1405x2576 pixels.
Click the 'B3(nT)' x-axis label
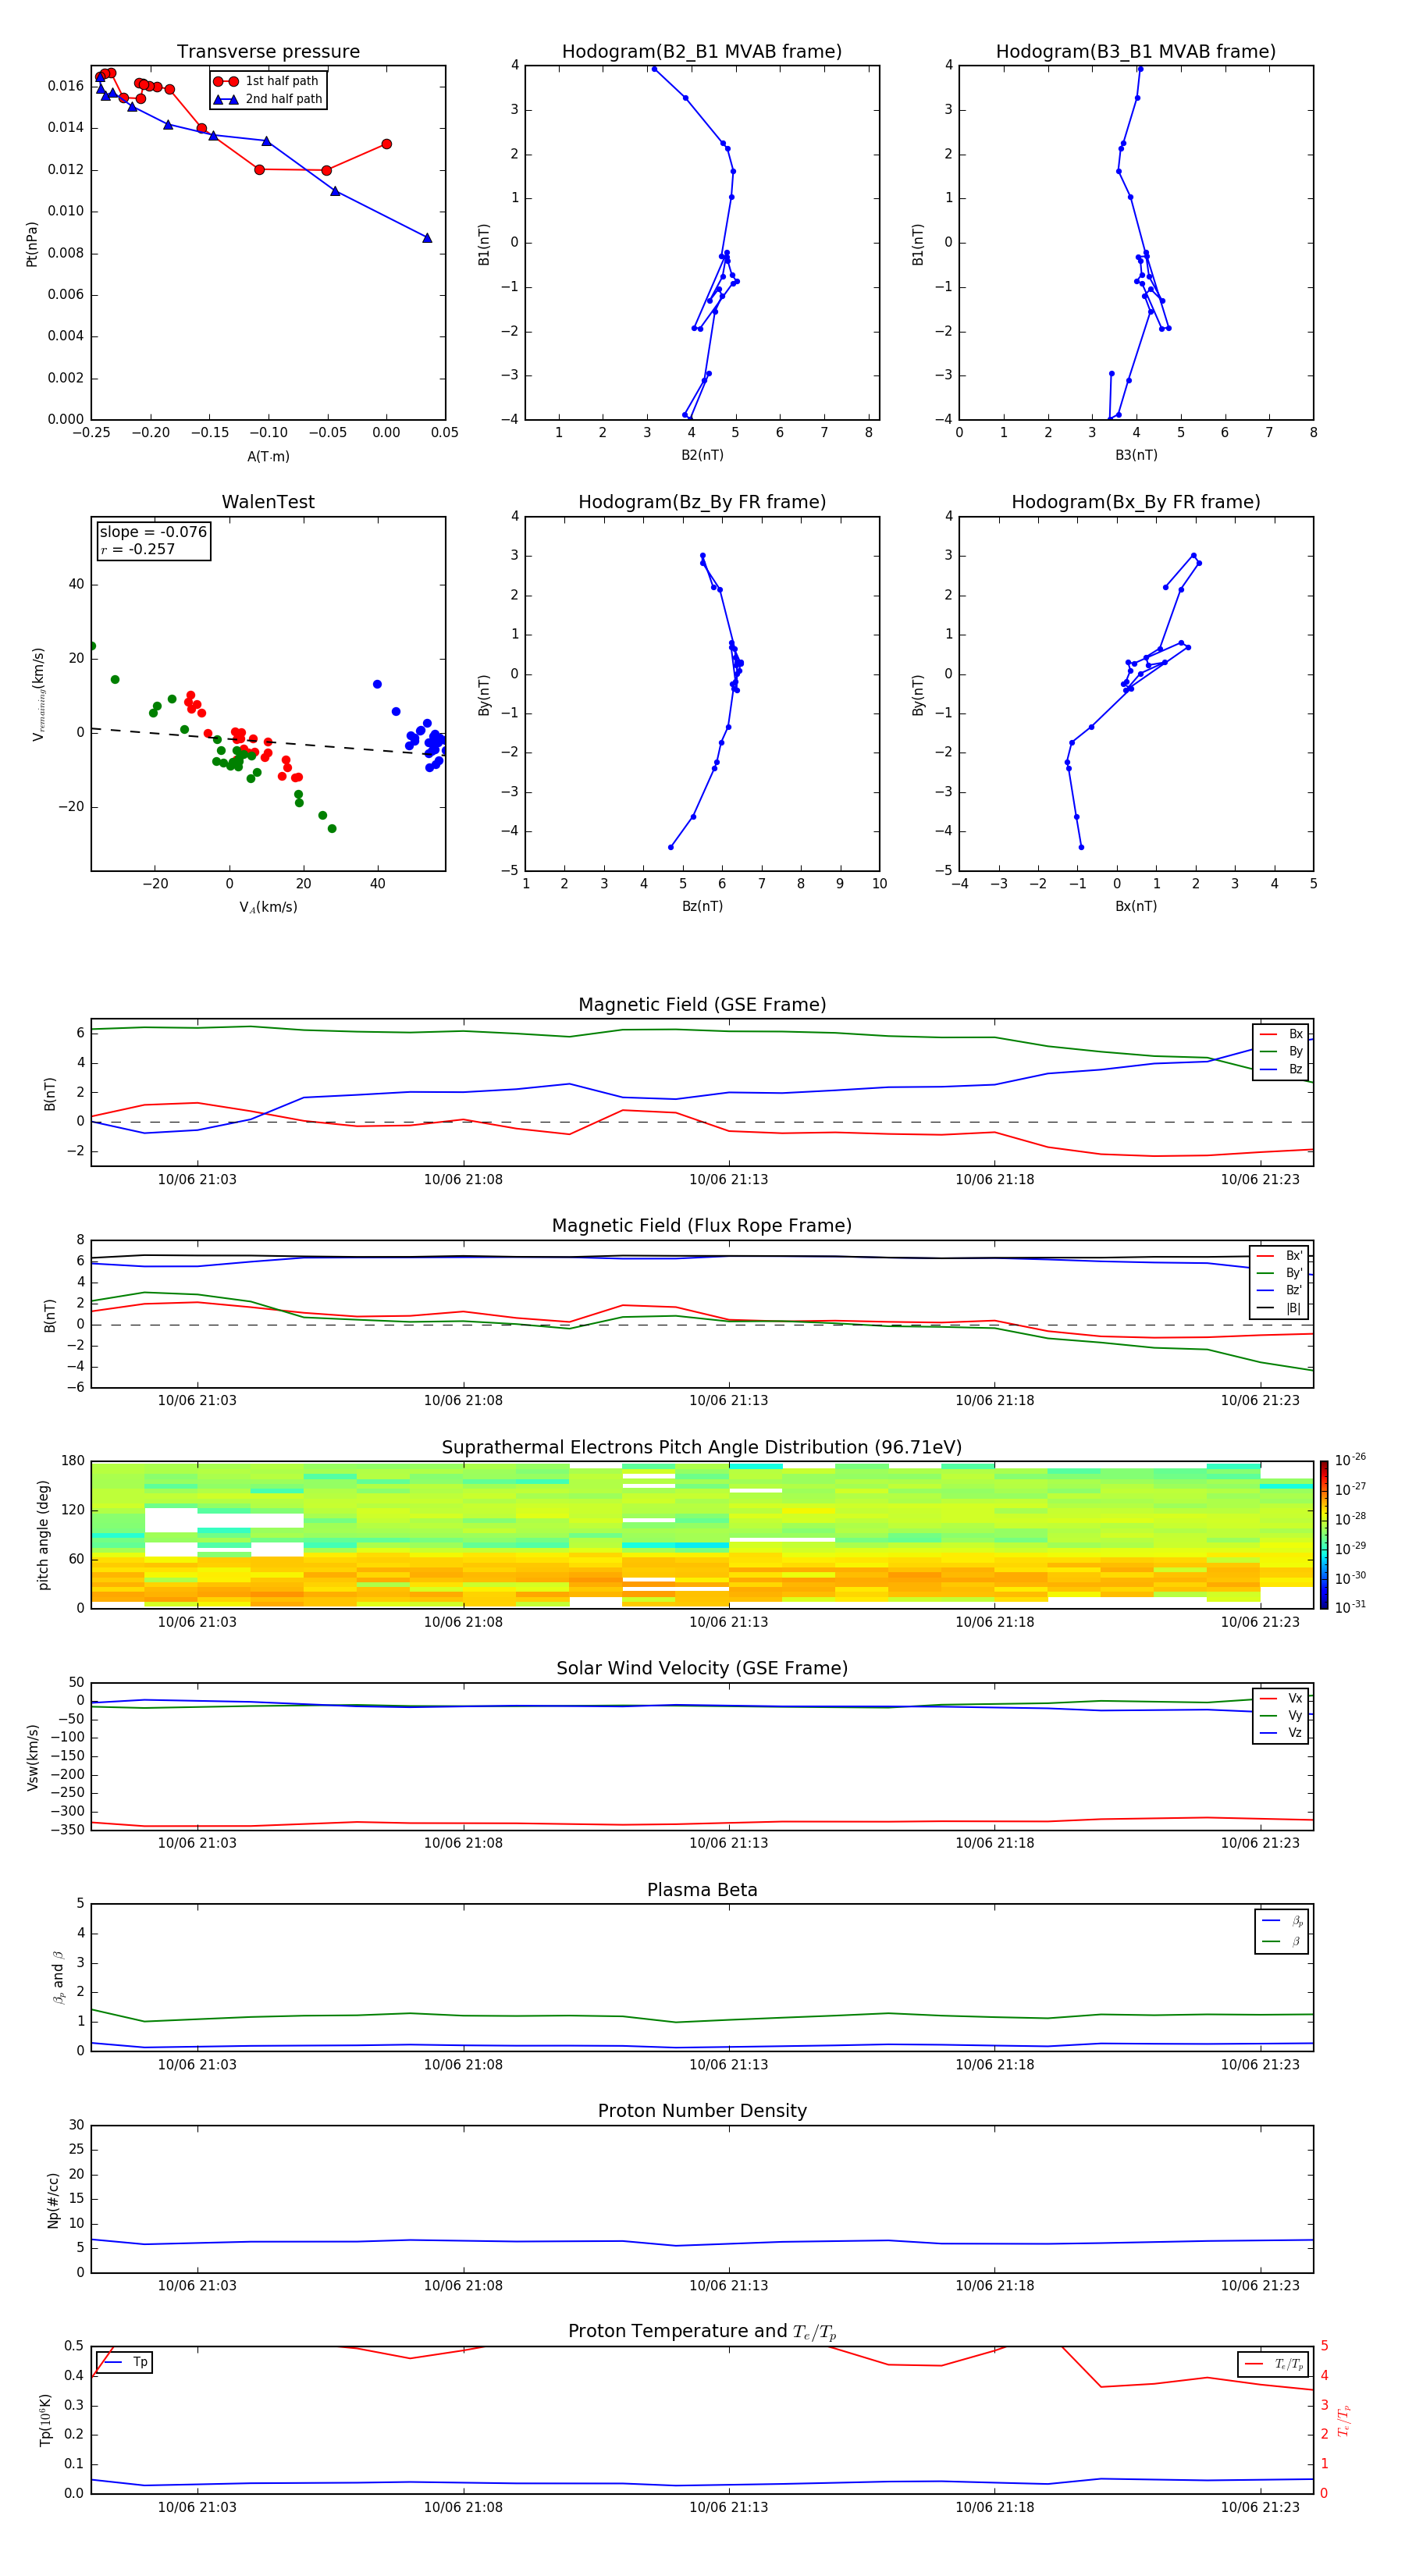(1136, 455)
